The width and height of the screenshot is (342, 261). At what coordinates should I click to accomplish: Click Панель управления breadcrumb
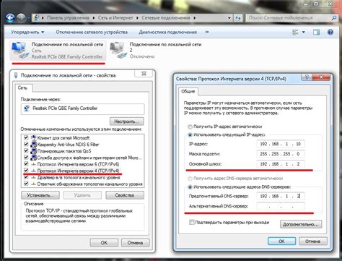tap(68, 18)
